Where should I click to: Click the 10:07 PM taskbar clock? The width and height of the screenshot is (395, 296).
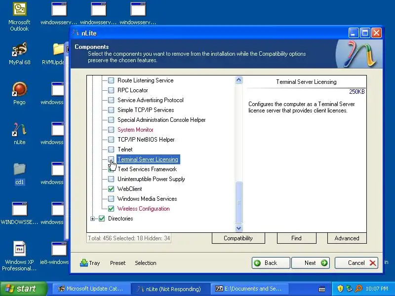(377, 289)
